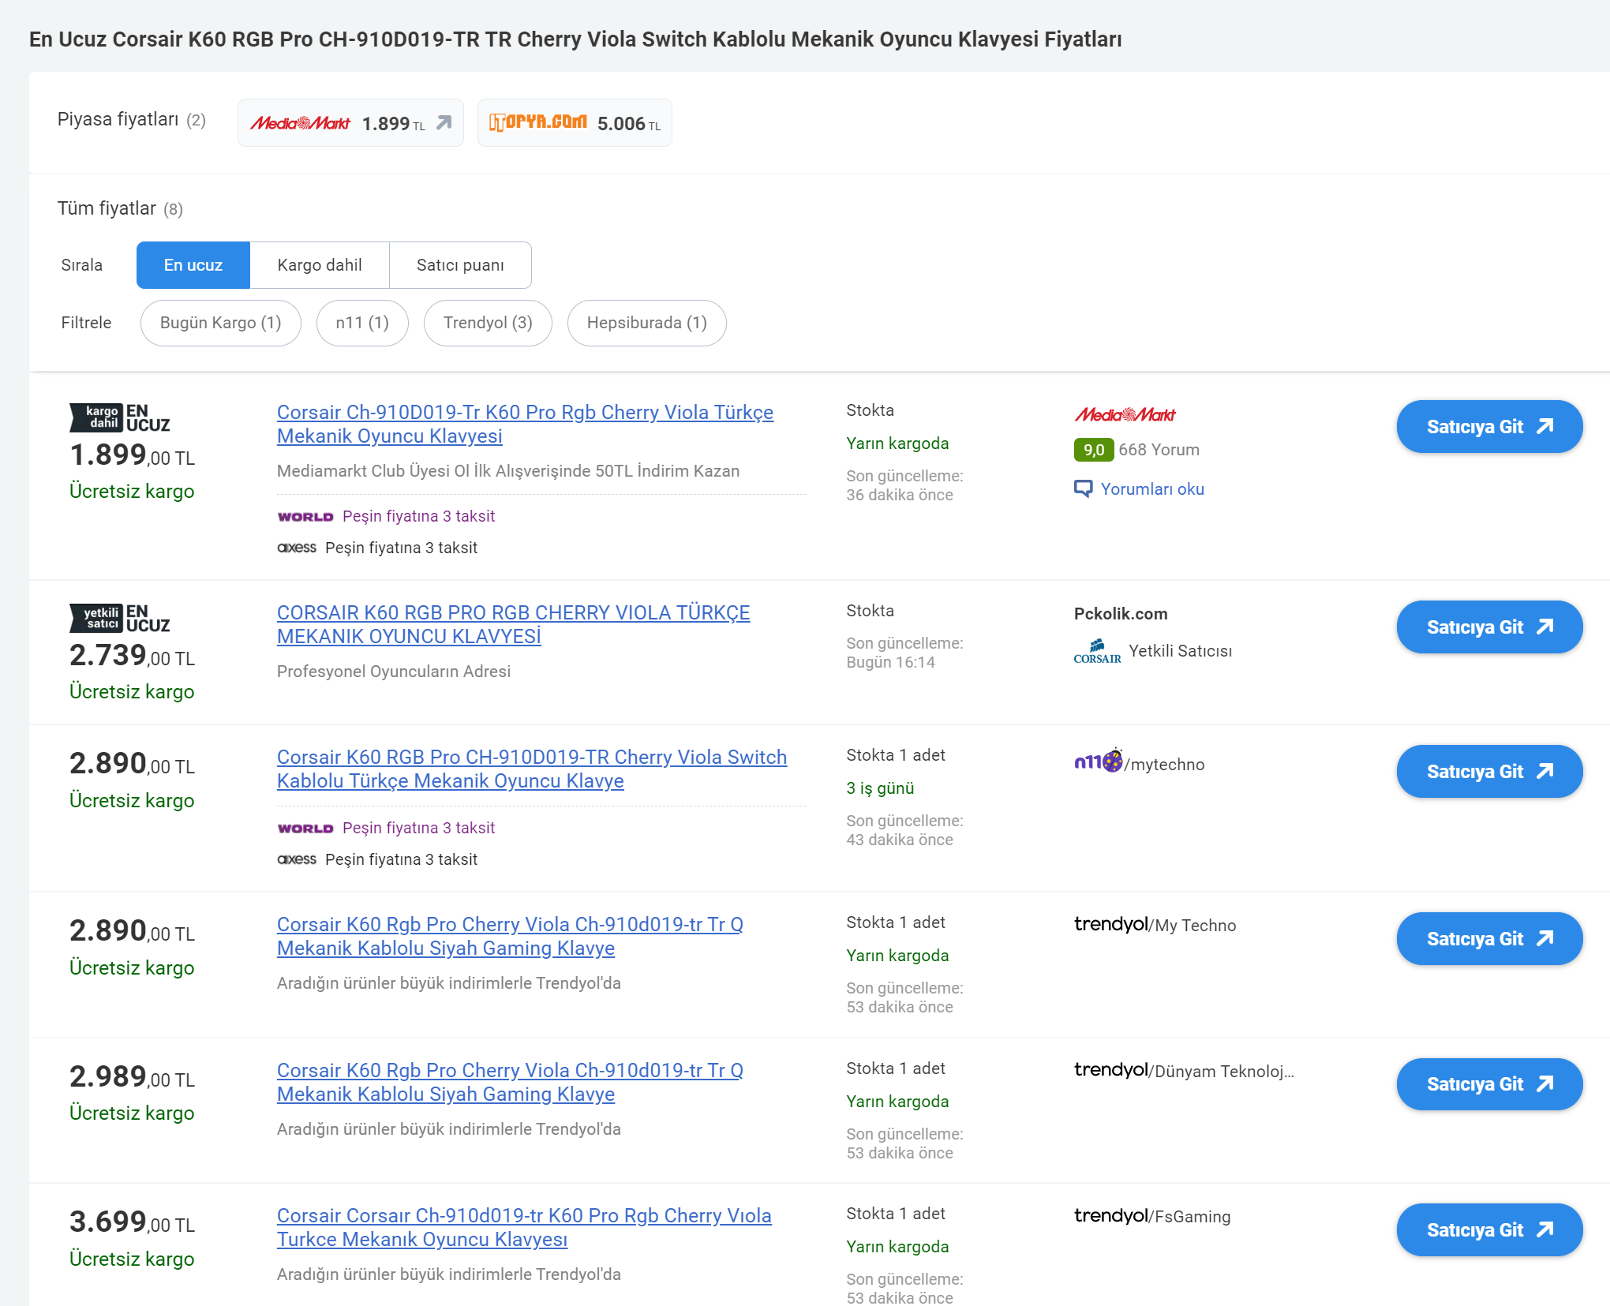Click the 2.739,00 TL price
1610x1306 pixels.
point(132,656)
